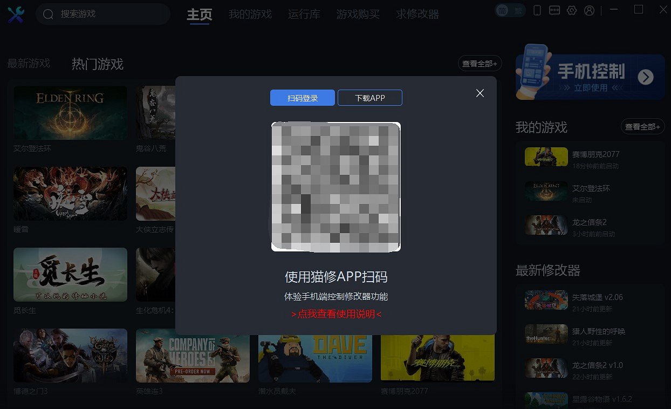Viewport: 671px width, 409px height.
Task: Expand 查看全部+ next to 热门游戏
Action: (479, 63)
